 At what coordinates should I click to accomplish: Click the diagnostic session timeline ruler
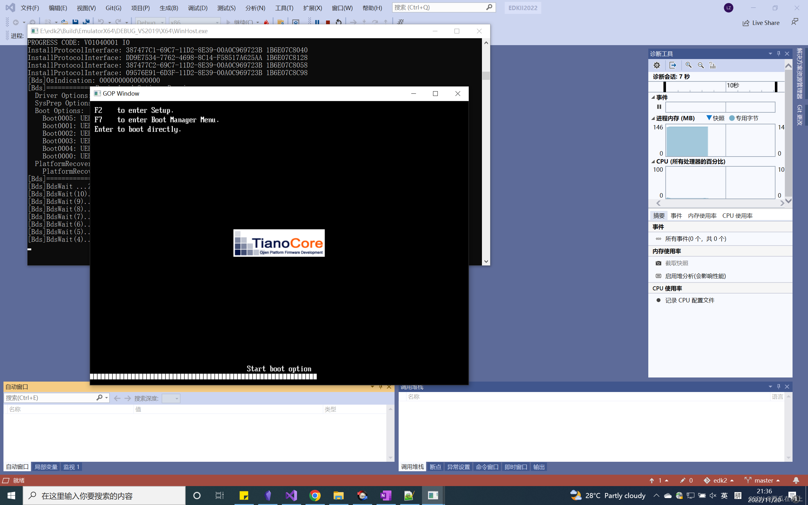pyautogui.click(x=718, y=86)
